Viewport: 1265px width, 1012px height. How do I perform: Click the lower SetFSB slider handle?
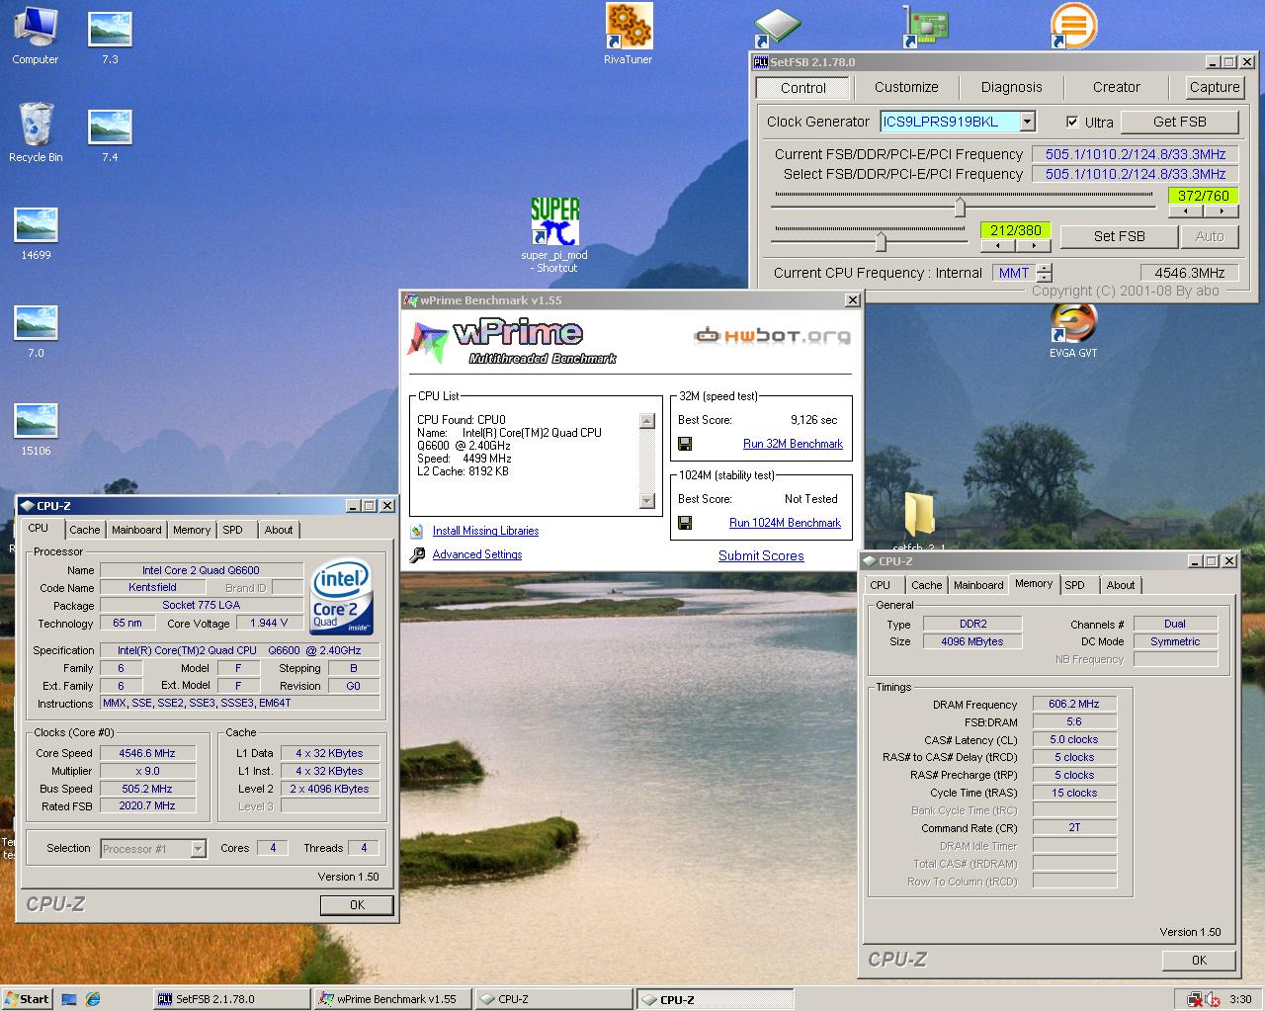881,240
